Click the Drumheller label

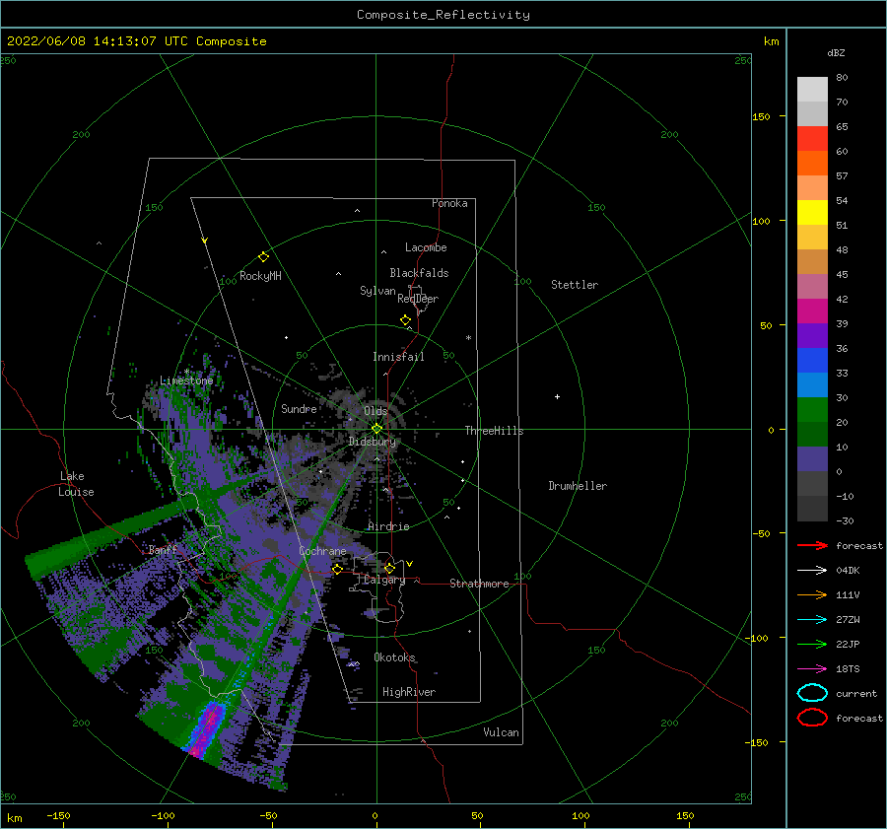pos(578,486)
